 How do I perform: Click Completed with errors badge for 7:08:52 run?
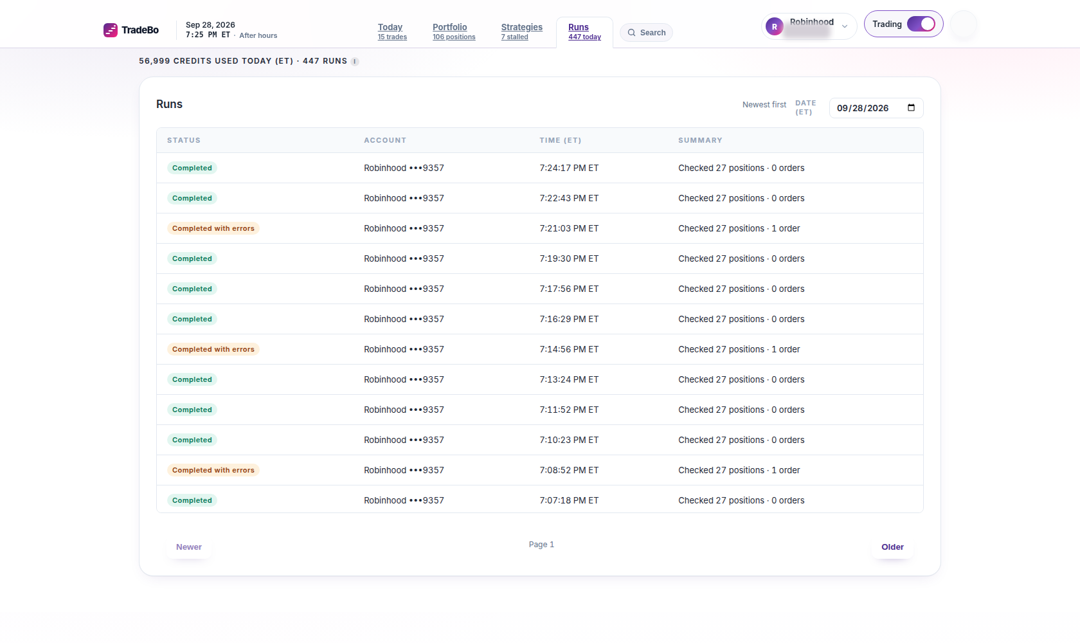213,470
